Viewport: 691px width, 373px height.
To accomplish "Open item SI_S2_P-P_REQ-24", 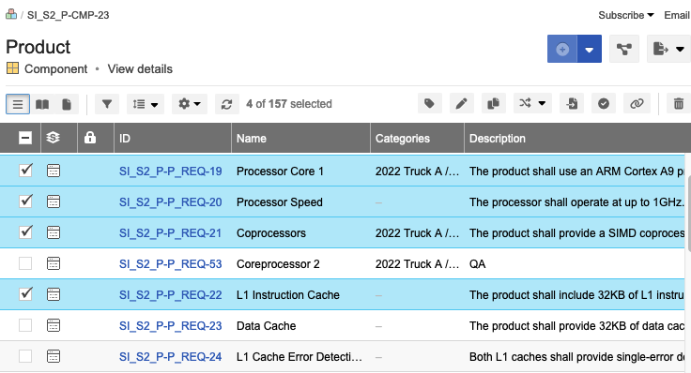I will coord(171,357).
